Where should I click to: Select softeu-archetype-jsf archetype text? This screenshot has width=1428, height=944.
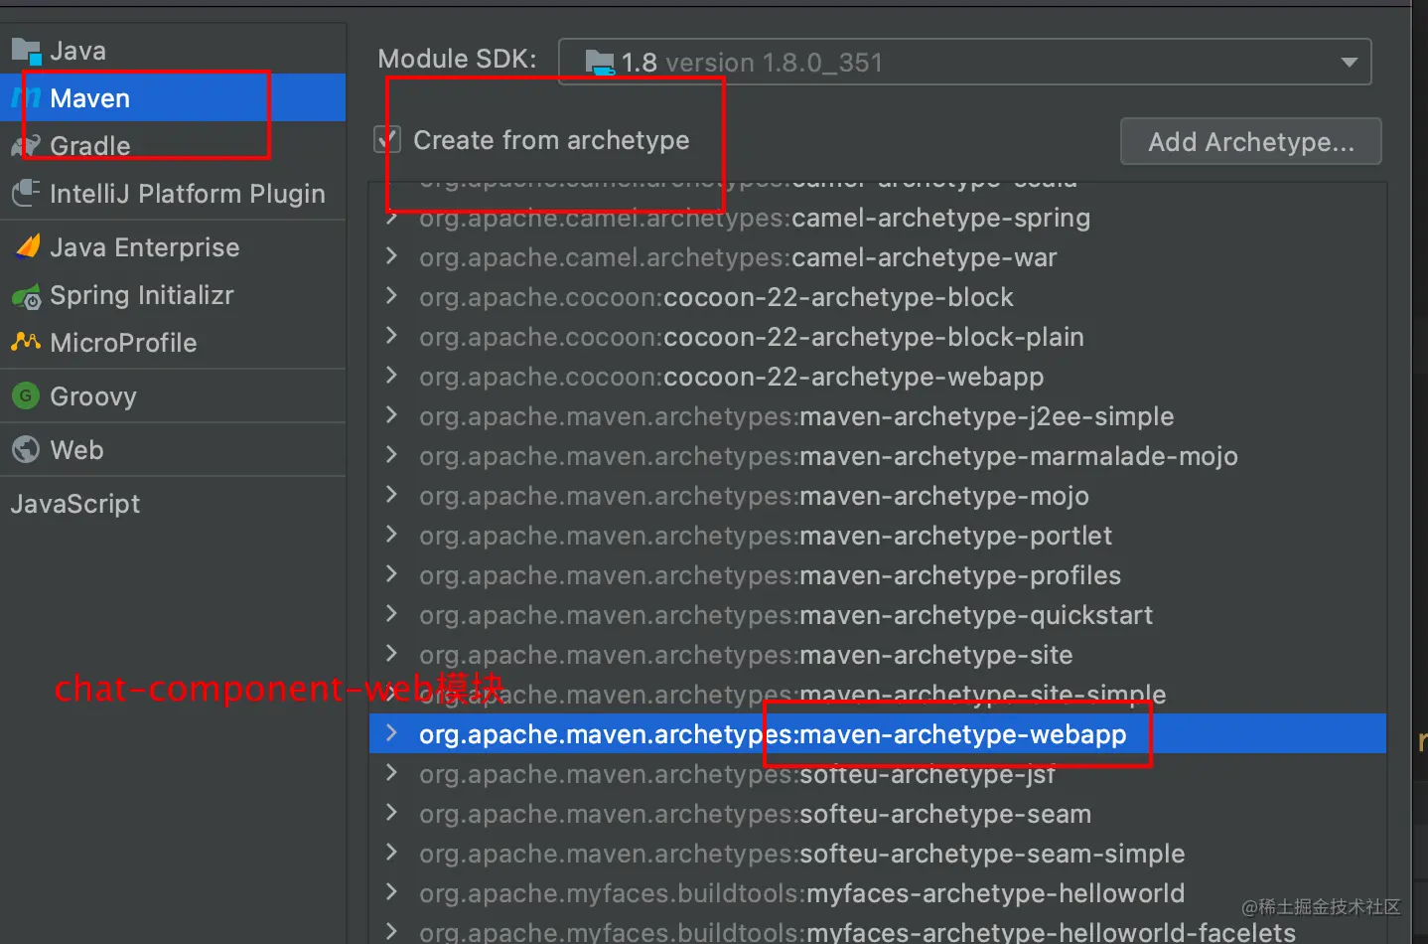pos(737,774)
